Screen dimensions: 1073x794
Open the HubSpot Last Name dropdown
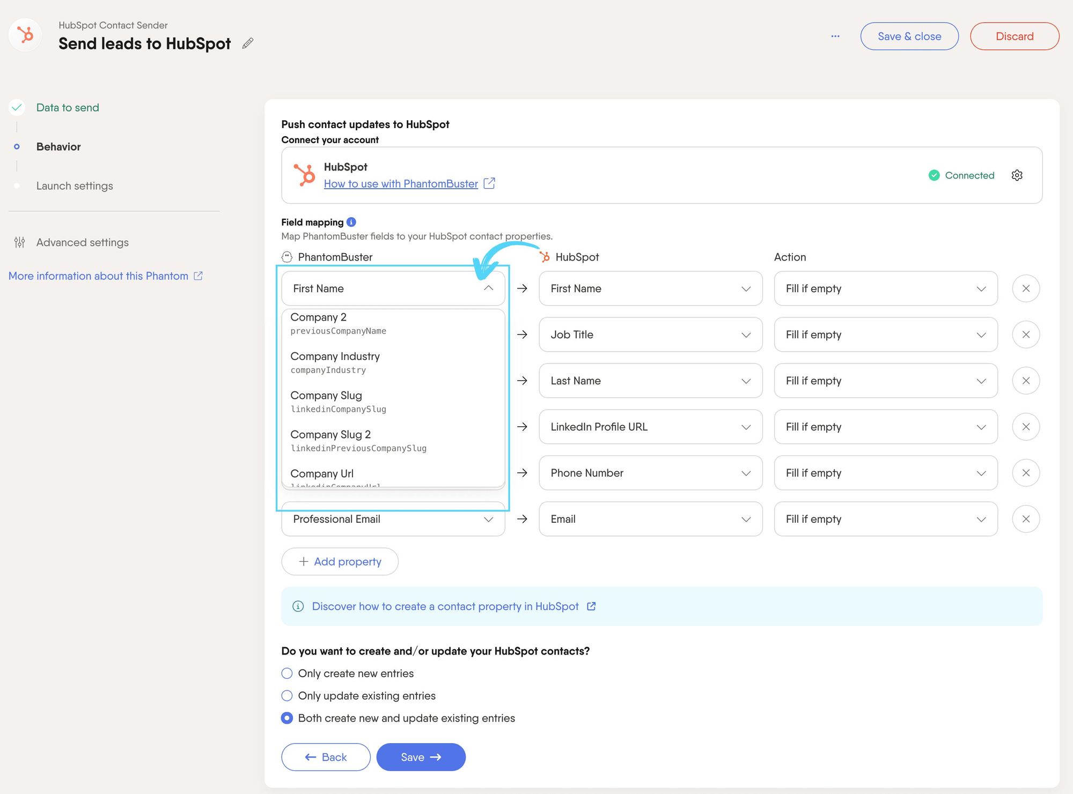tap(650, 381)
